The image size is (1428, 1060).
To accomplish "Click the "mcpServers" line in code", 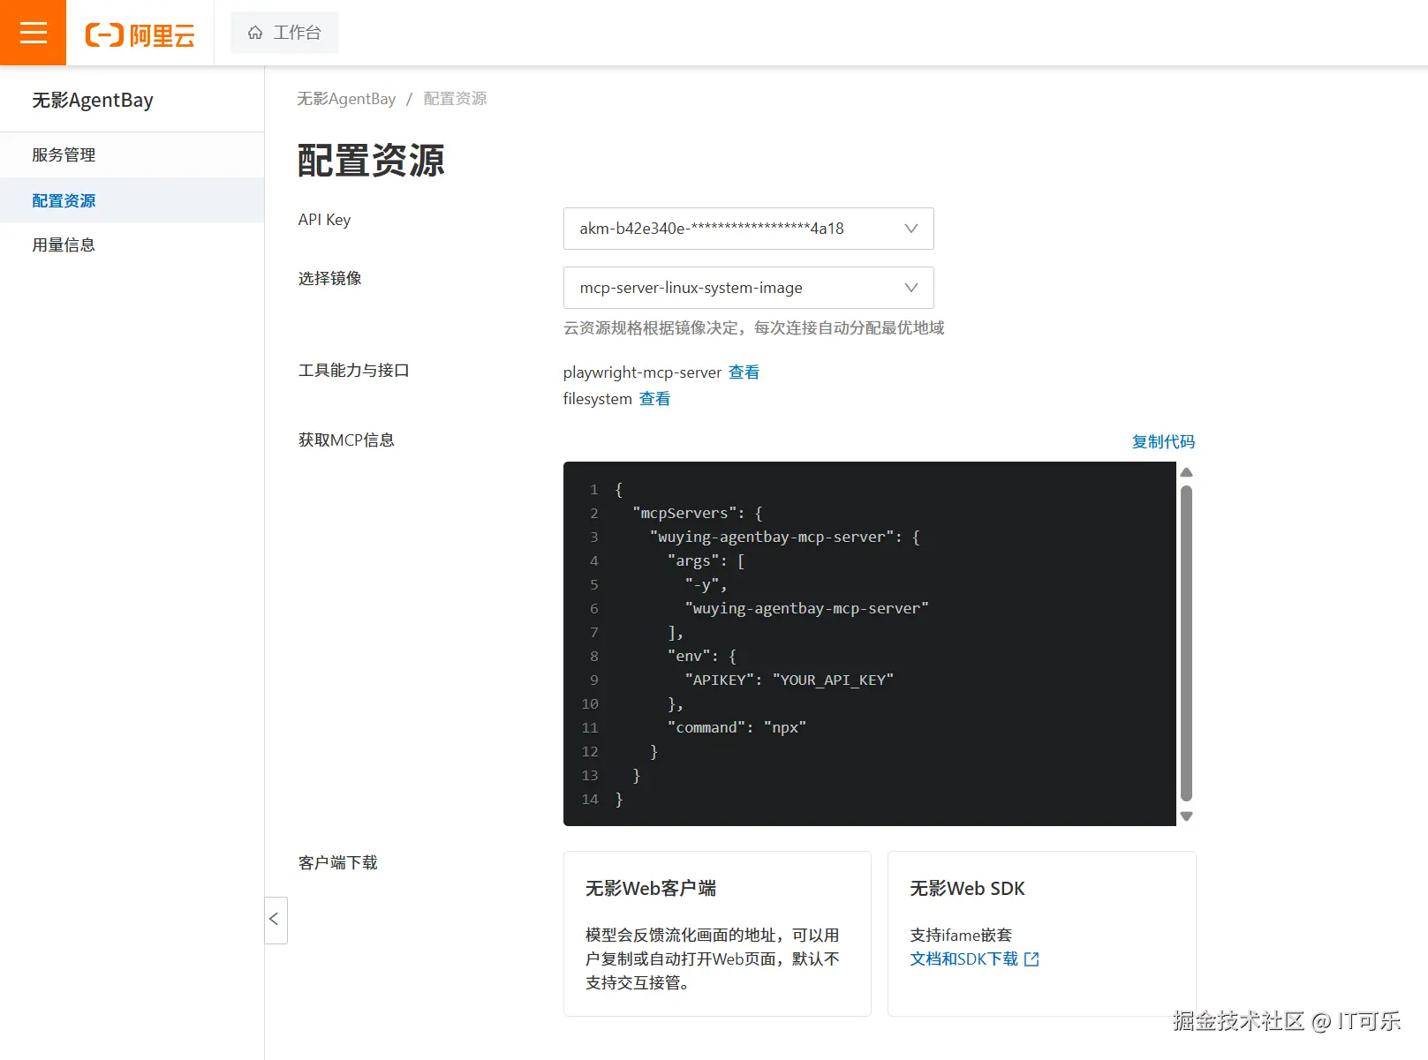I will tap(698, 513).
